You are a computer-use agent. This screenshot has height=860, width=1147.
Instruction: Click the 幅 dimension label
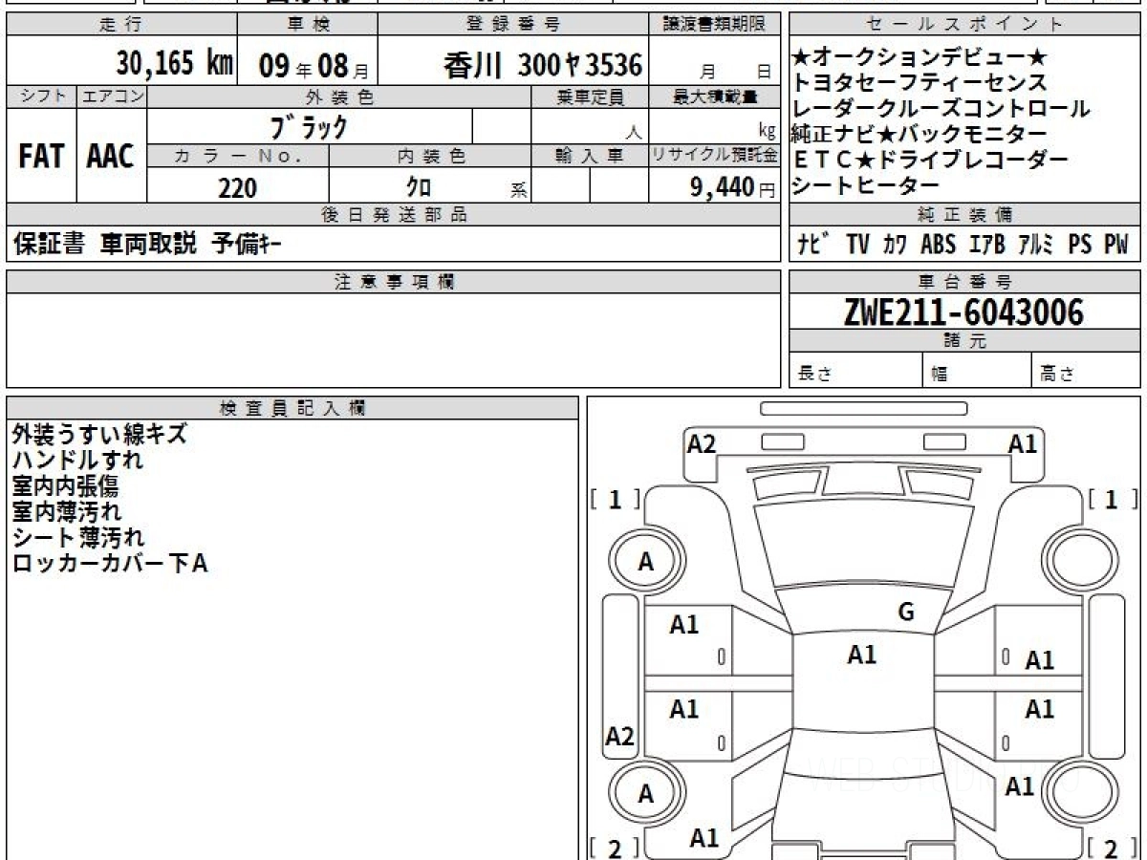click(x=940, y=375)
